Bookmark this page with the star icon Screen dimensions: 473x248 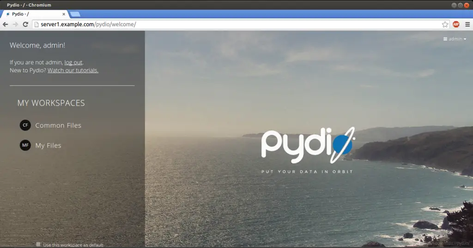tap(445, 24)
